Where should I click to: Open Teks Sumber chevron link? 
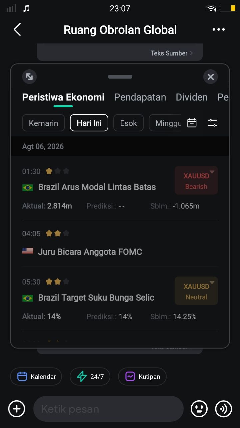(x=172, y=53)
